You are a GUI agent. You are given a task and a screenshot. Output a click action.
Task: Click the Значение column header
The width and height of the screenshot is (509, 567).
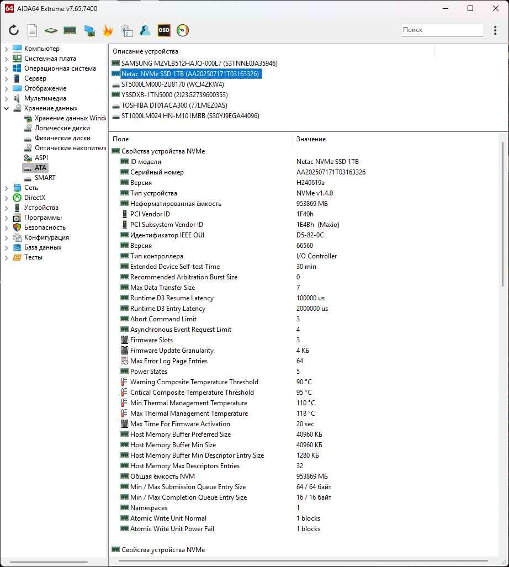tap(395, 139)
